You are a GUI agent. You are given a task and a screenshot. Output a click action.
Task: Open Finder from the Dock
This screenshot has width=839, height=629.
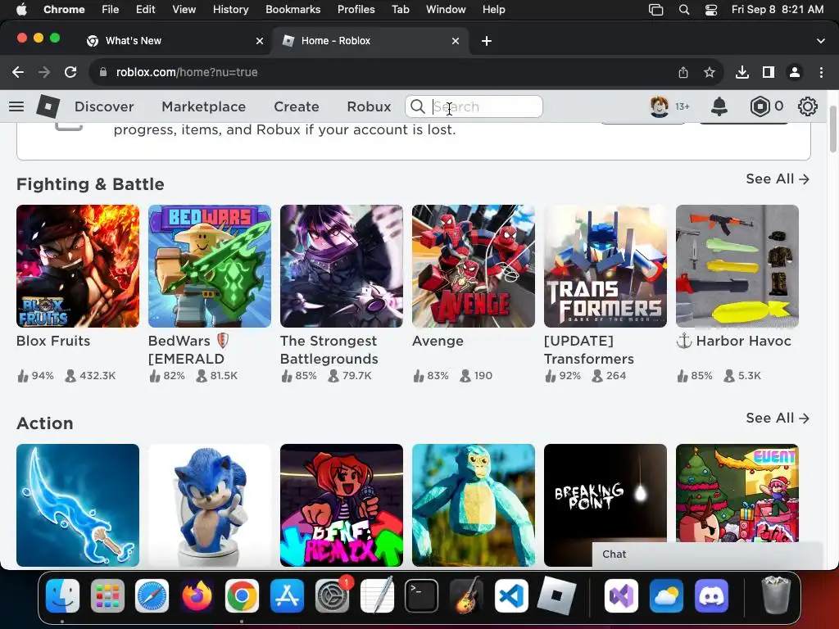pyautogui.click(x=62, y=596)
